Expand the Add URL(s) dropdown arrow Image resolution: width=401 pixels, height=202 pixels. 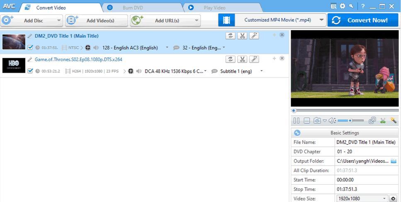[x=197, y=20]
